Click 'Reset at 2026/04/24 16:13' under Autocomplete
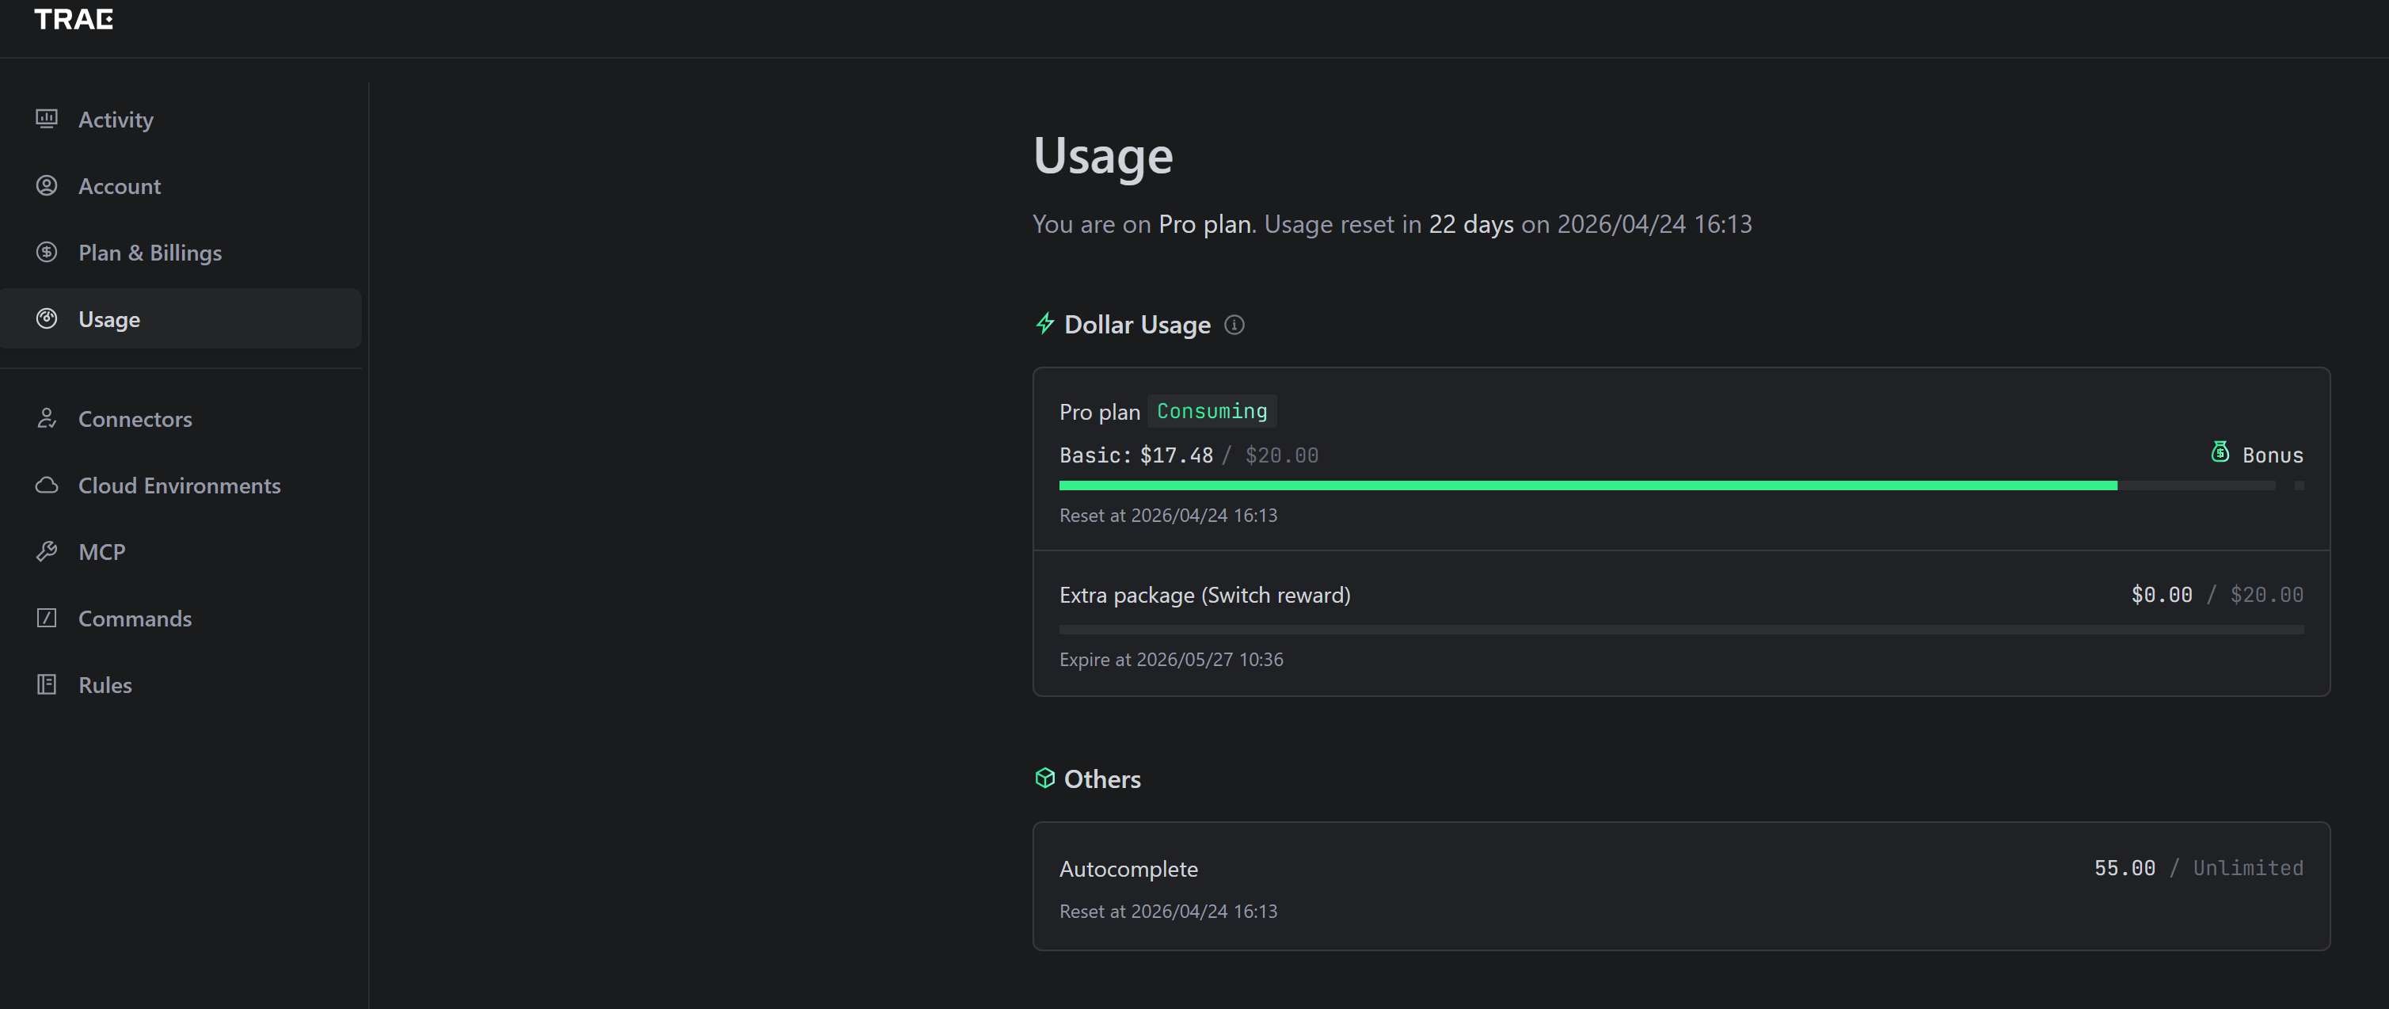This screenshot has width=2389, height=1009. [x=1169, y=912]
